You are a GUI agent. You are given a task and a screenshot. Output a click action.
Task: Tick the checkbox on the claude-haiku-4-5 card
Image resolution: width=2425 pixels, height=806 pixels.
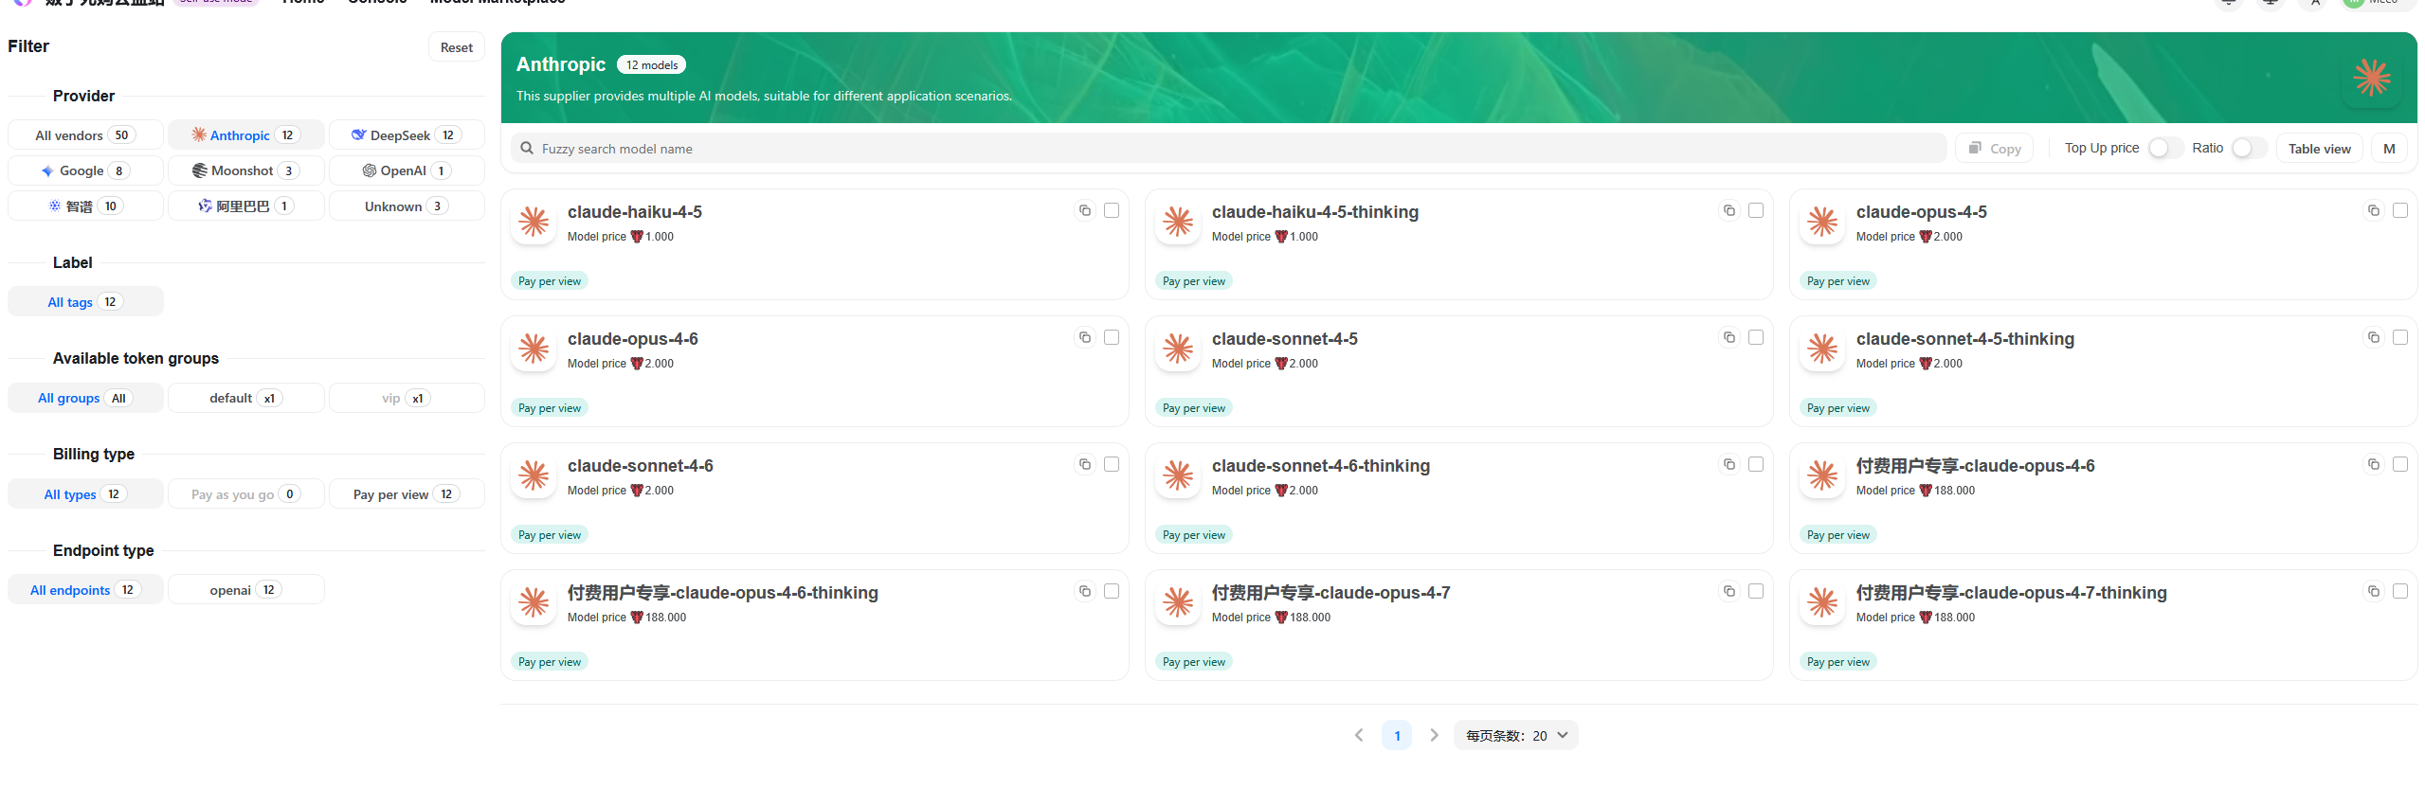click(1112, 210)
